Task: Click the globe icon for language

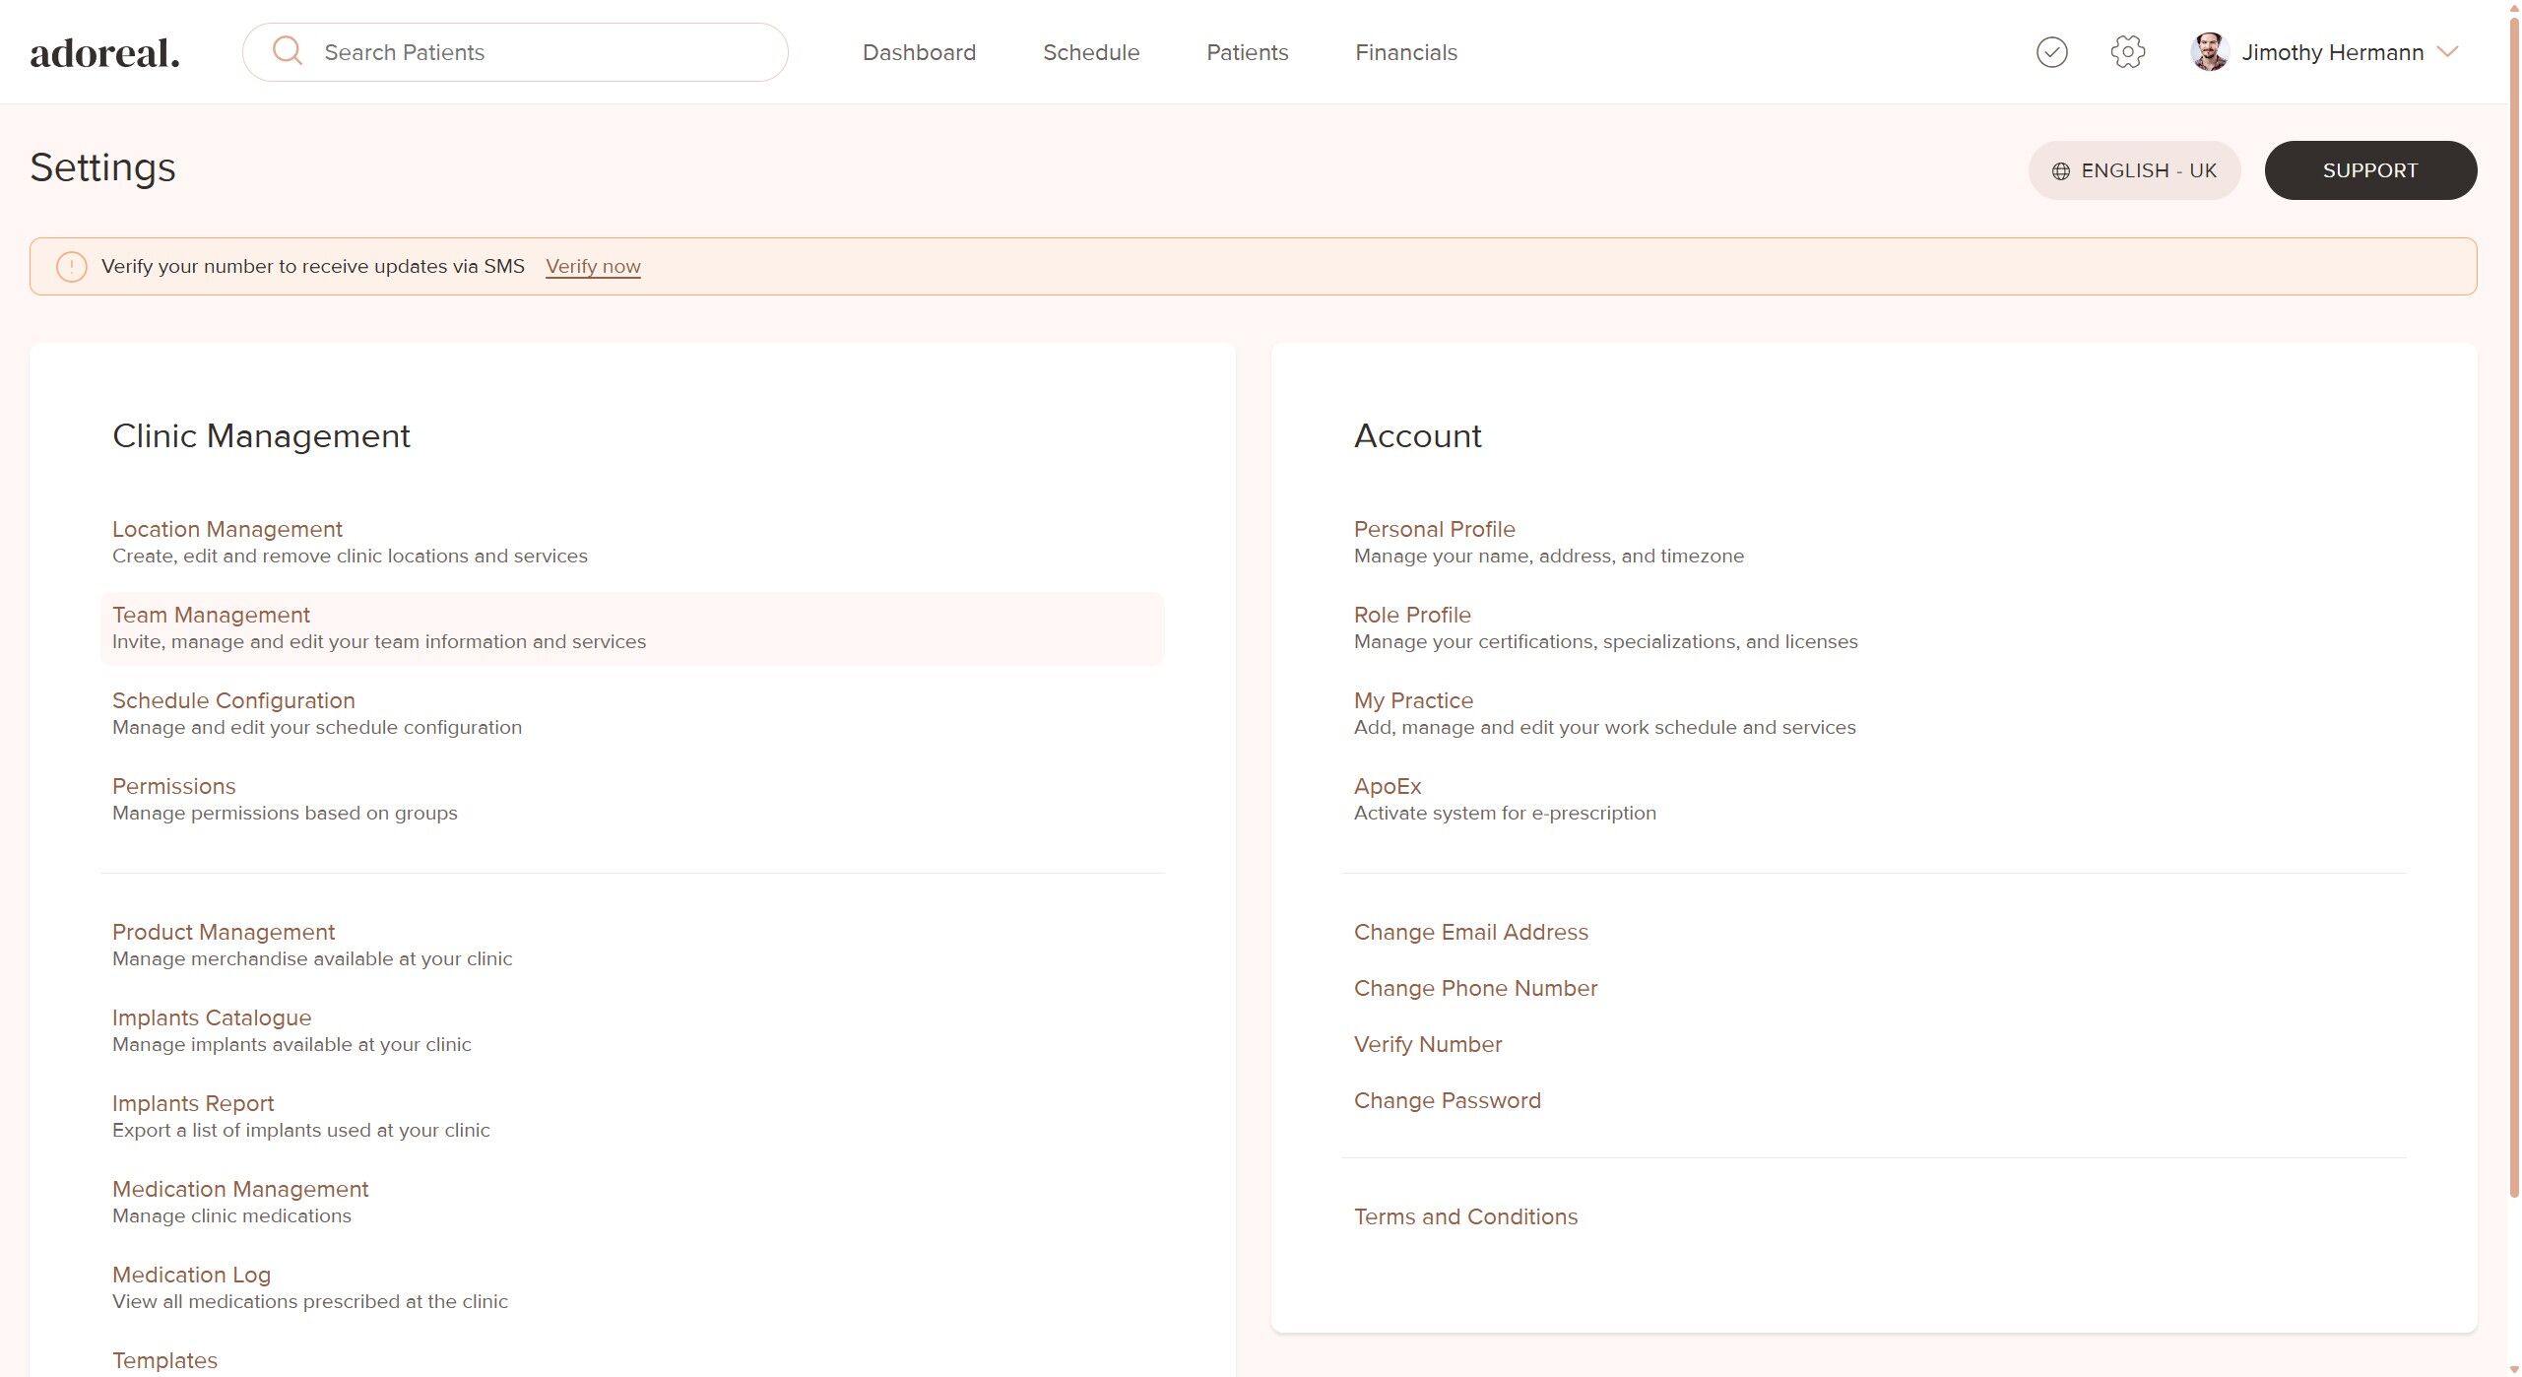Action: coord(2060,171)
